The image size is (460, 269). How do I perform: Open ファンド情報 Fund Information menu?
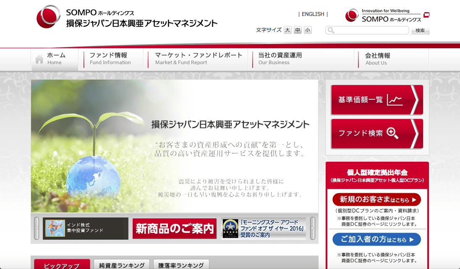[x=111, y=59]
